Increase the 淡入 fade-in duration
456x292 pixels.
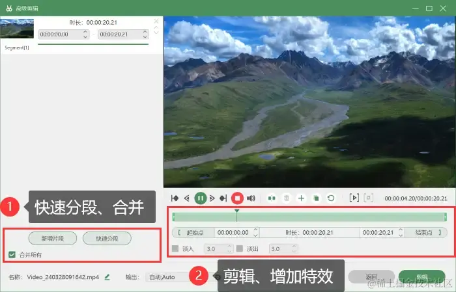(x=229, y=246)
